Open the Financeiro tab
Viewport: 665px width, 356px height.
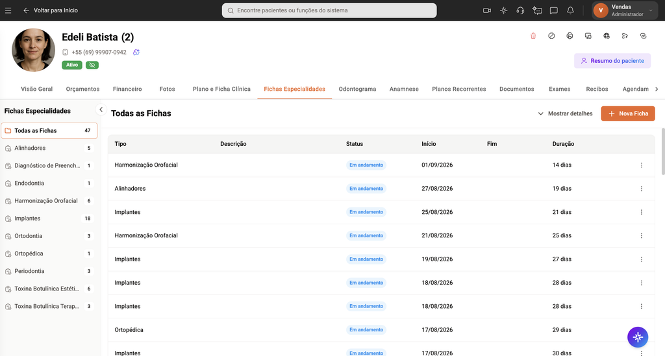pos(127,89)
